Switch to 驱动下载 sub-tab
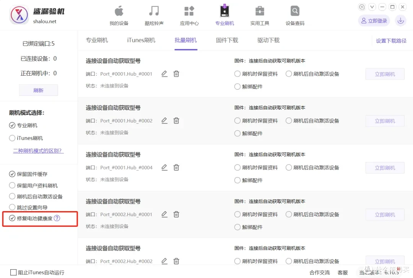Screen dimensions: 413x278 pyautogui.click(x=268, y=40)
